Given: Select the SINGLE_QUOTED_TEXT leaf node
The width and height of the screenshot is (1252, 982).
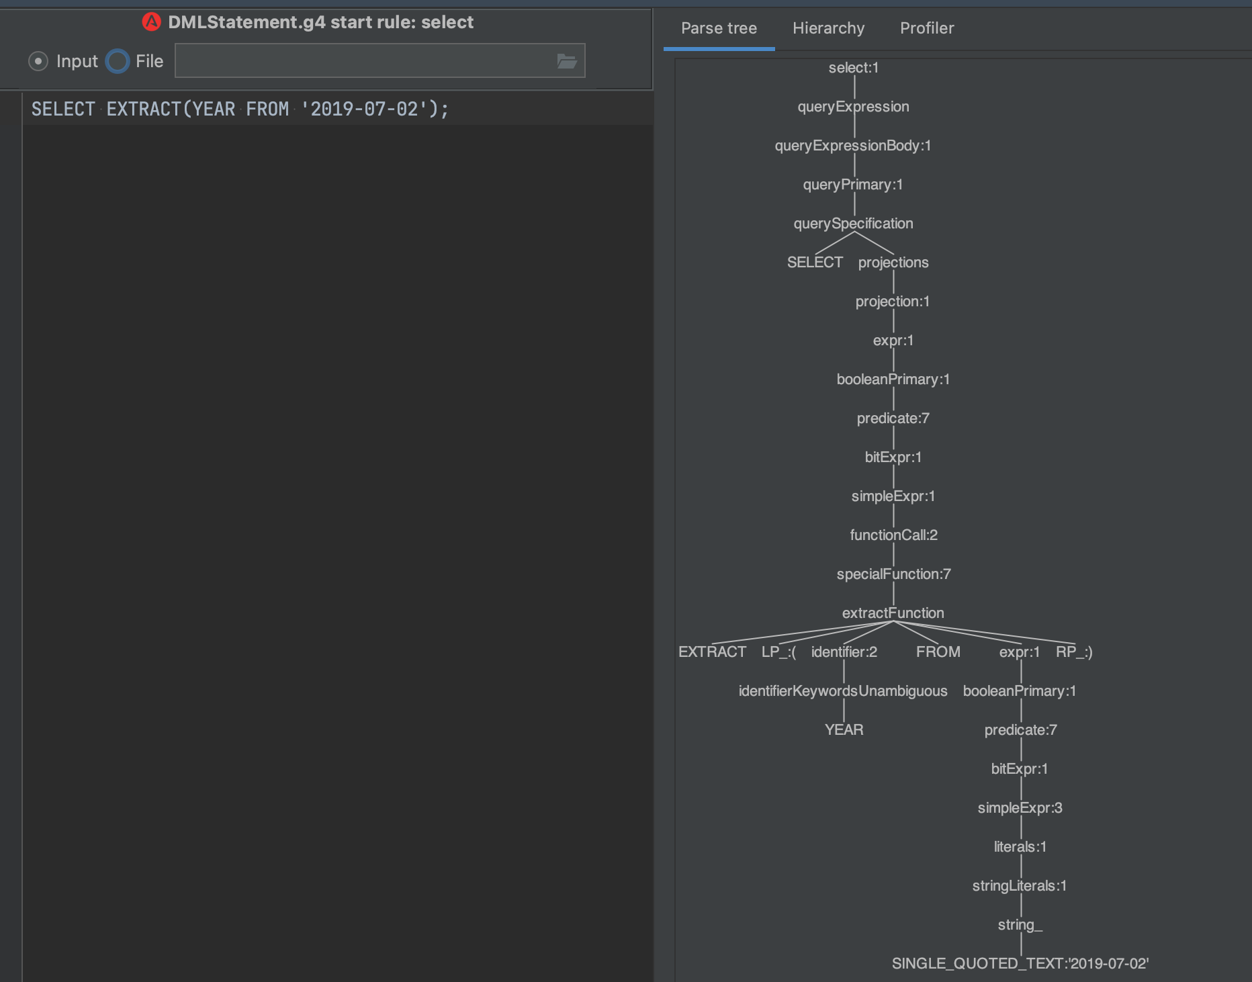Looking at the screenshot, I should click(1020, 963).
